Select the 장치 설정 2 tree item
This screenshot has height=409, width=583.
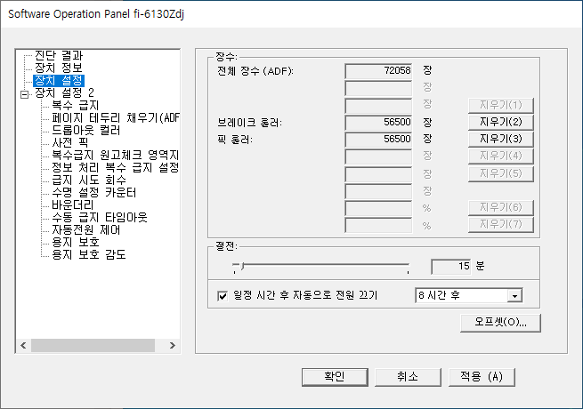[x=64, y=92]
